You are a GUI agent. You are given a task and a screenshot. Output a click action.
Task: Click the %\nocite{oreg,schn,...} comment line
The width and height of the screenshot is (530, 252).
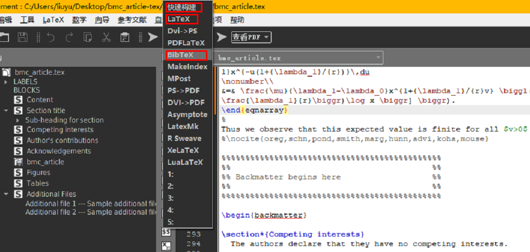click(x=355, y=138)
